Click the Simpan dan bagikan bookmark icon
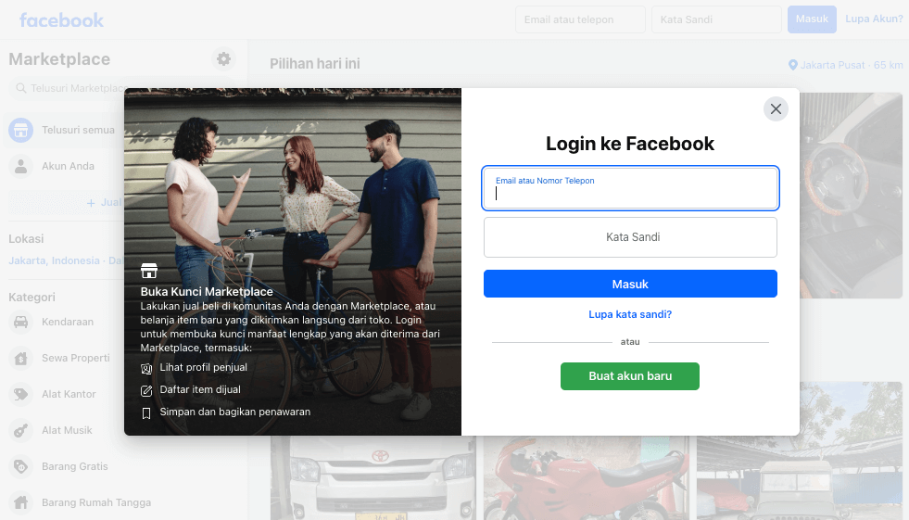Screen dimensions: 909x520 pyautogui.click(x=146, y=413)
